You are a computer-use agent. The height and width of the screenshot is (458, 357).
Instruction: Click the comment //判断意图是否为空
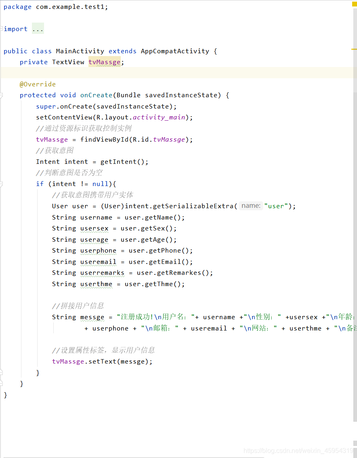point(69,173)
